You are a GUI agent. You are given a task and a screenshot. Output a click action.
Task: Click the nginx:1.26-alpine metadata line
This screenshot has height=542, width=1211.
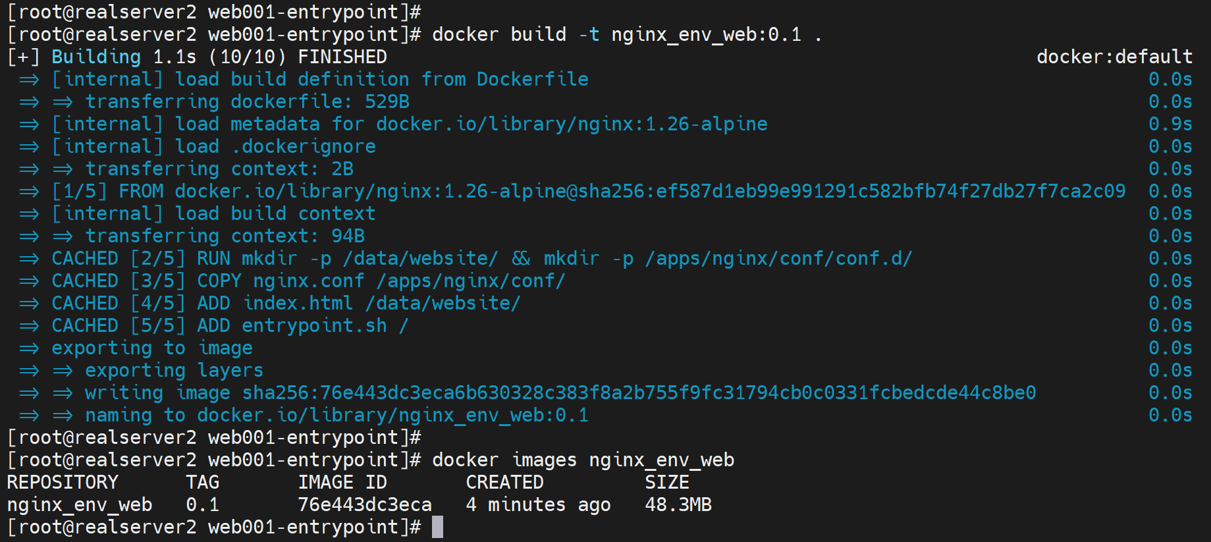point(409,124)
